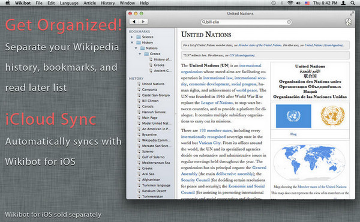Open 'Byzantine' in the history list

[x=149, y=134]
